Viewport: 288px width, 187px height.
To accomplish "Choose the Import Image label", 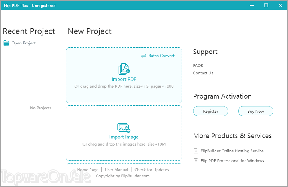I will [x=124, y=137].
